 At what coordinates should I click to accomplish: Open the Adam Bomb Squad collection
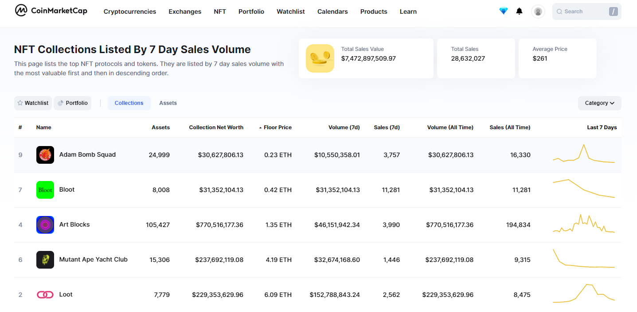pos(87,154)
